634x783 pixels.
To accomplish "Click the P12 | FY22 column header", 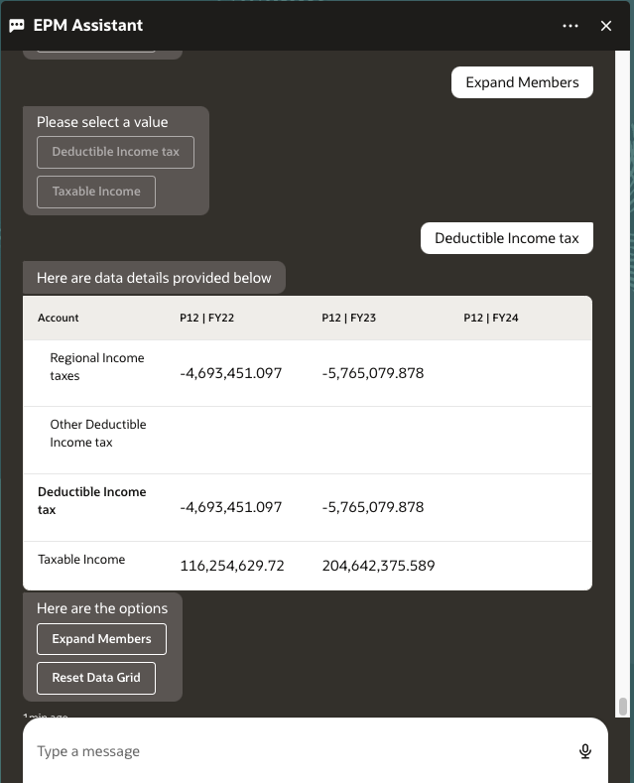I will pyautogui.click(x=206, y=318).
